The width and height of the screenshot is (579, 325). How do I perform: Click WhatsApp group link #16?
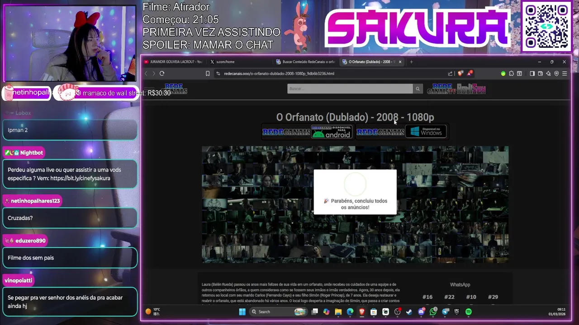coord(427,297)
